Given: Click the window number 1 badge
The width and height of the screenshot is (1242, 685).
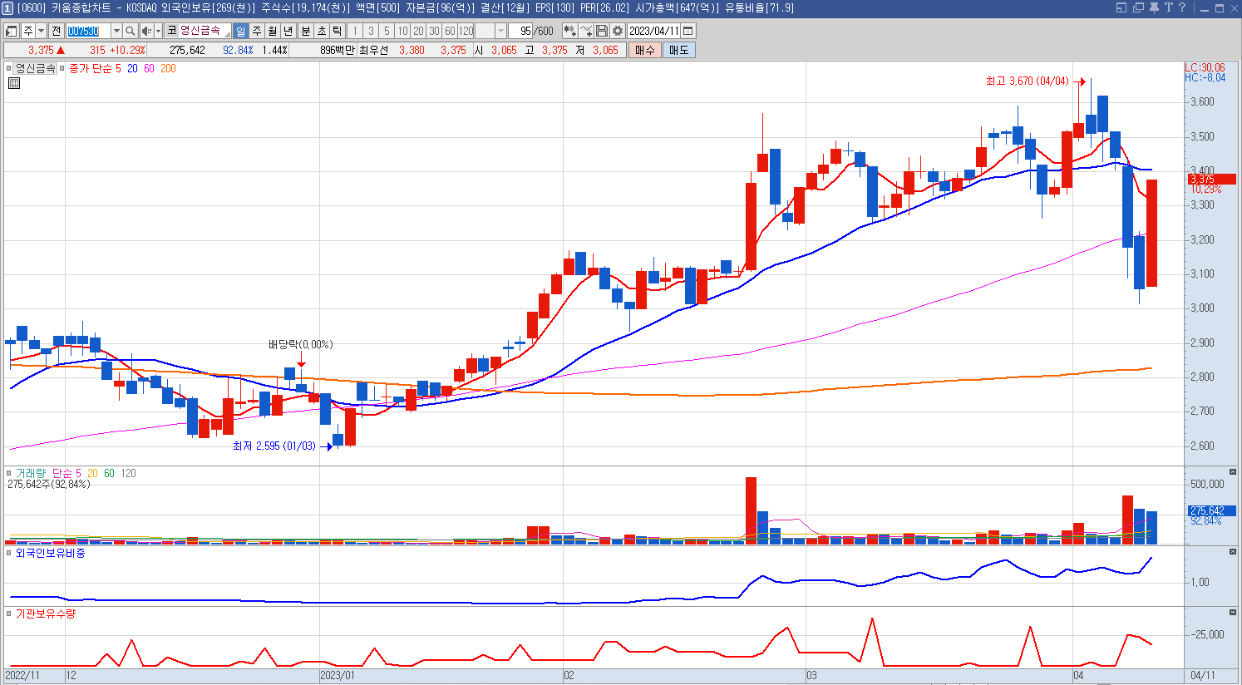Looking at the screenshot, I should point(7,7).
